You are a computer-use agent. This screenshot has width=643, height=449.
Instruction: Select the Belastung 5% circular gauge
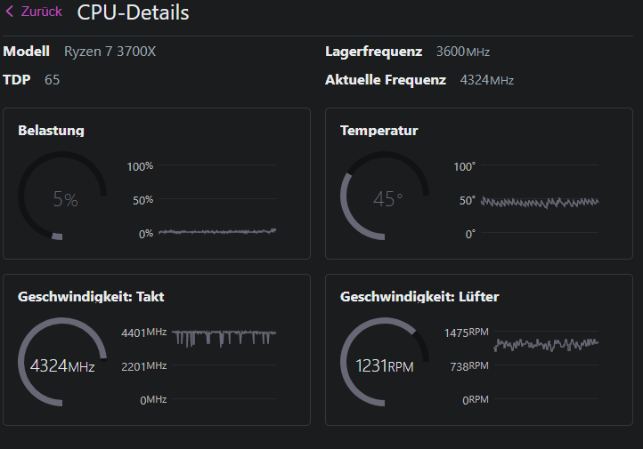click(62, 196)
